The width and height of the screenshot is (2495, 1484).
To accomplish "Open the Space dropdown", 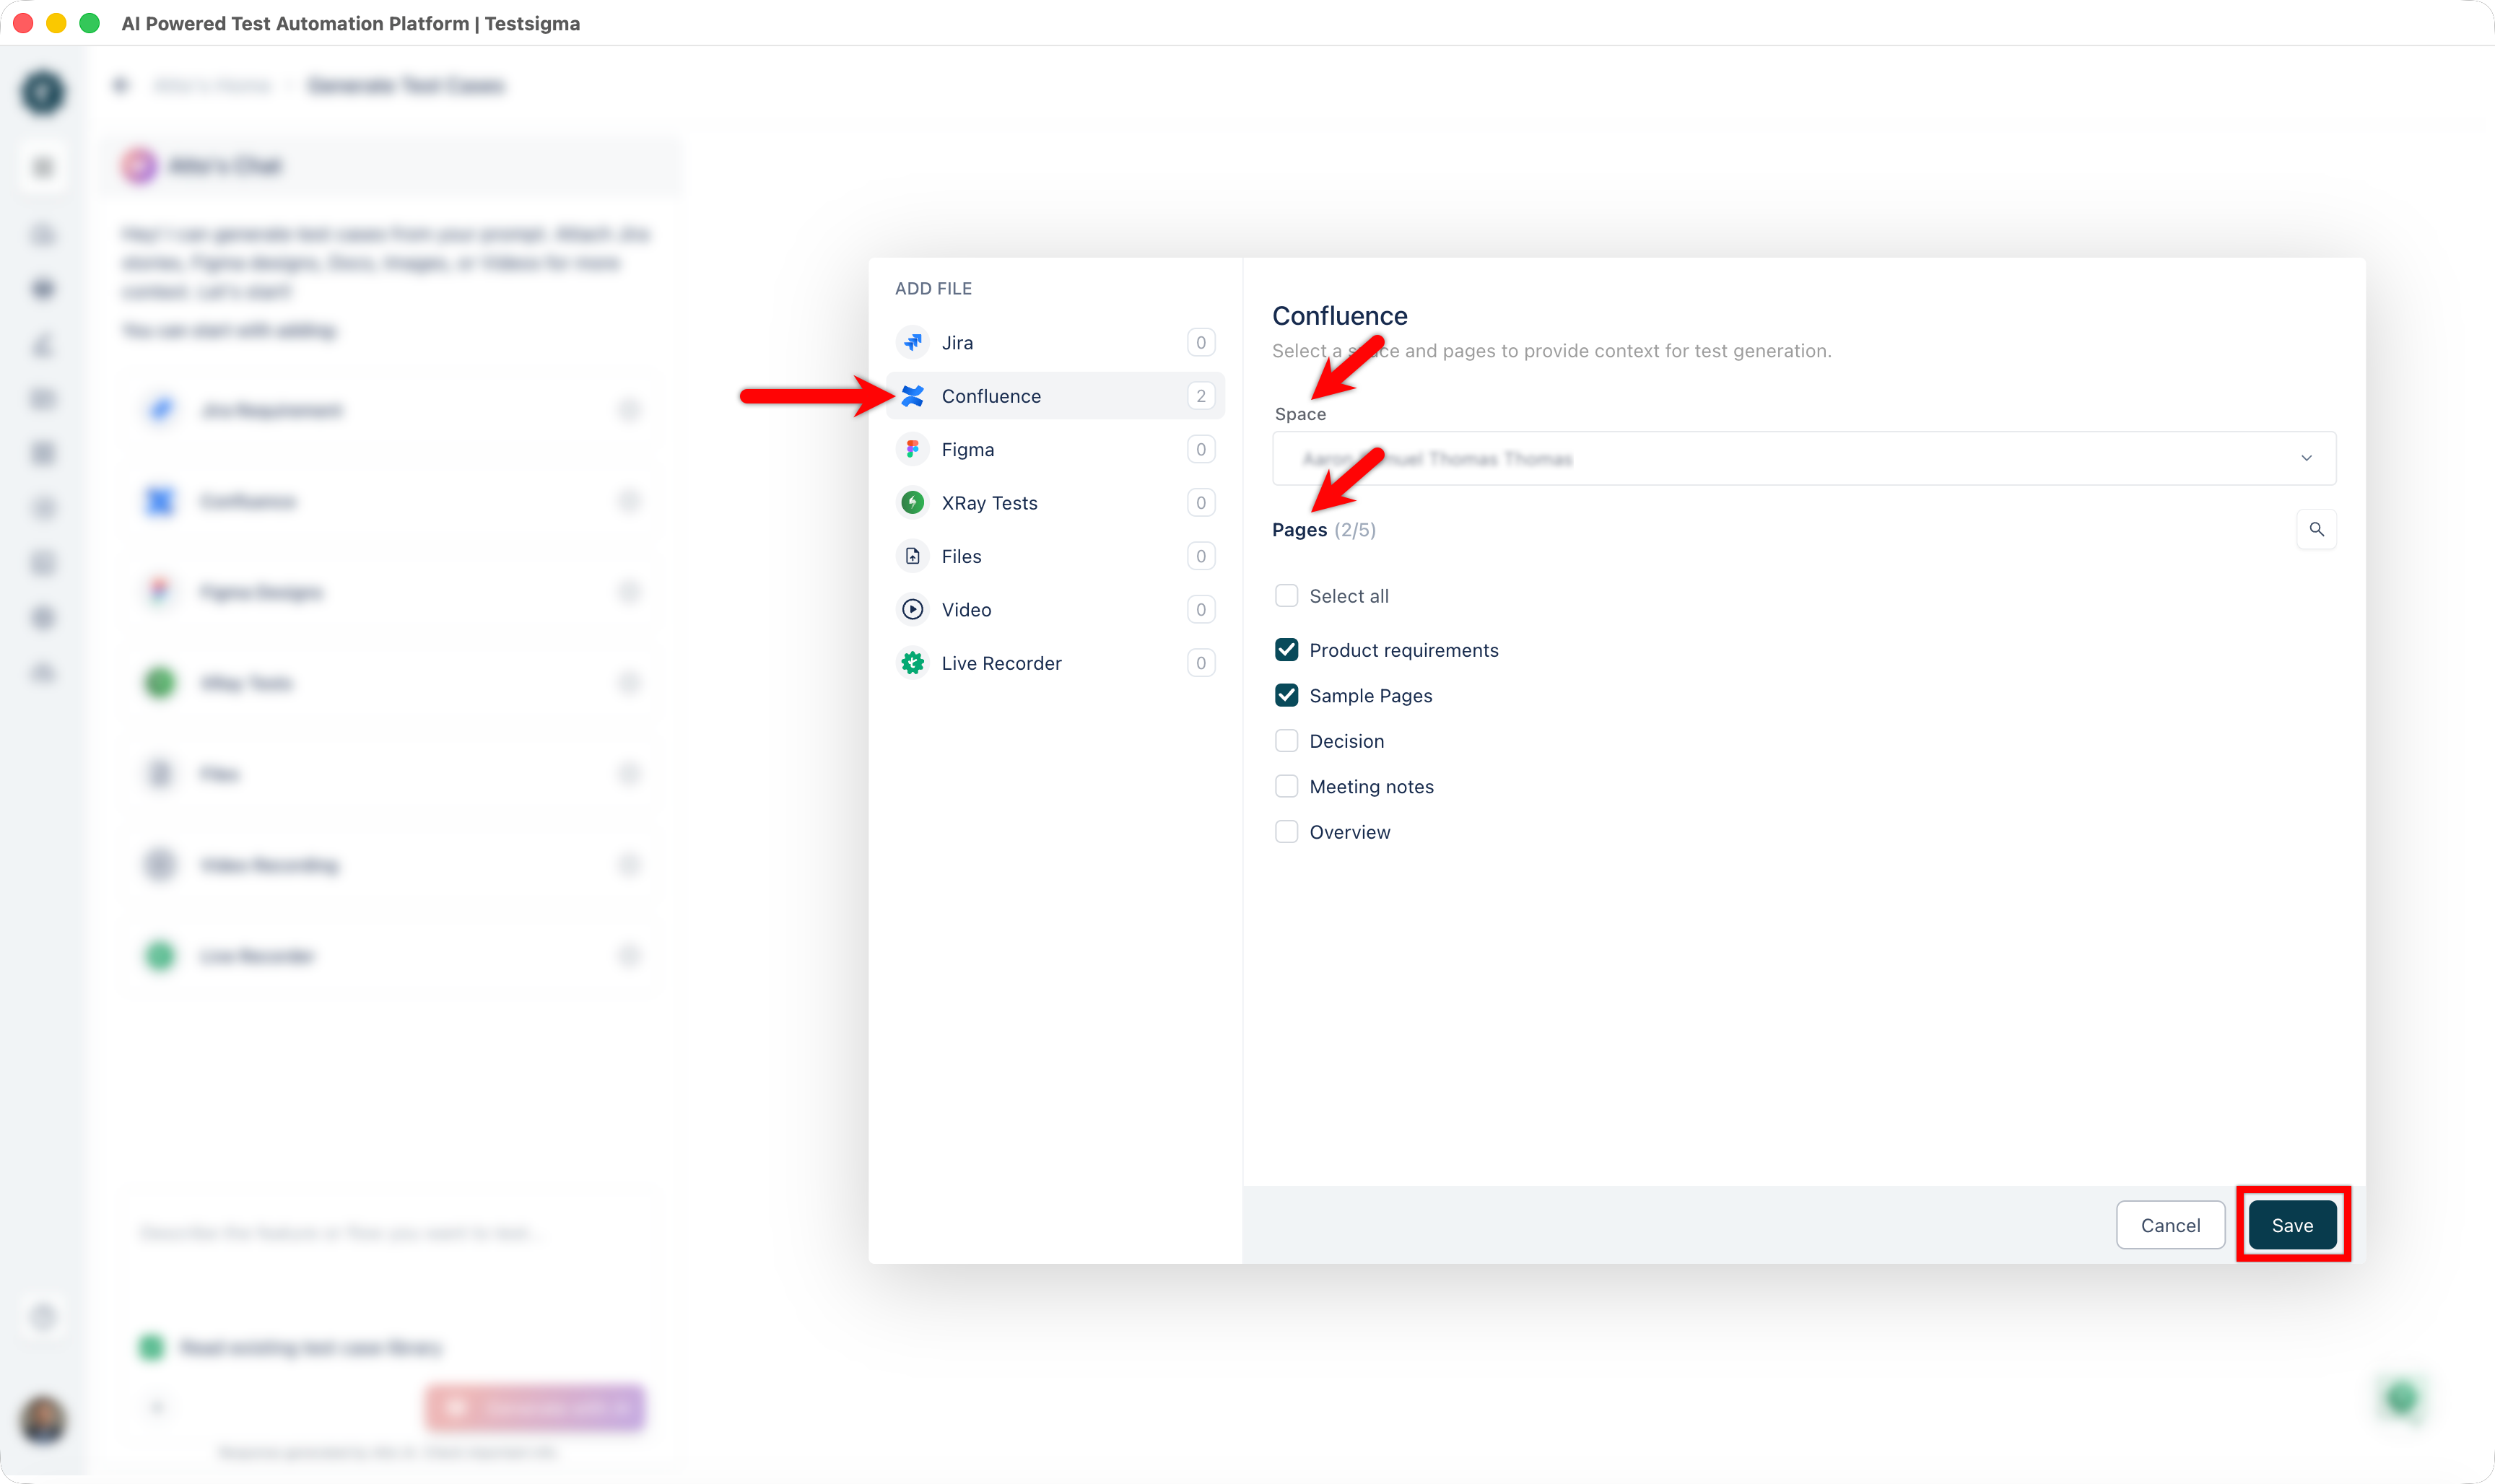I will (1804, 458).
